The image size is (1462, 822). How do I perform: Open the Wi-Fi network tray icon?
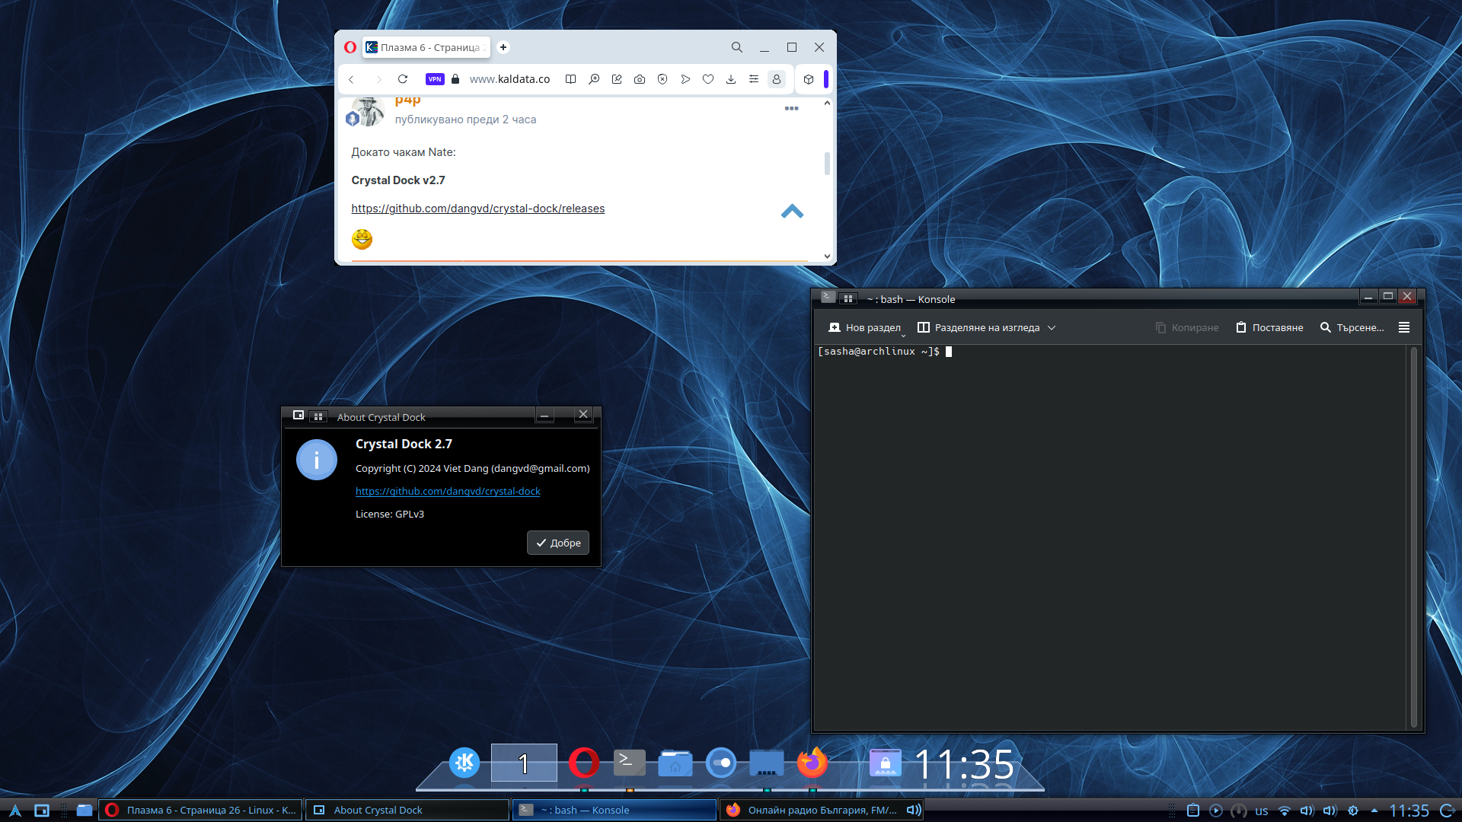pos(1285,811)
